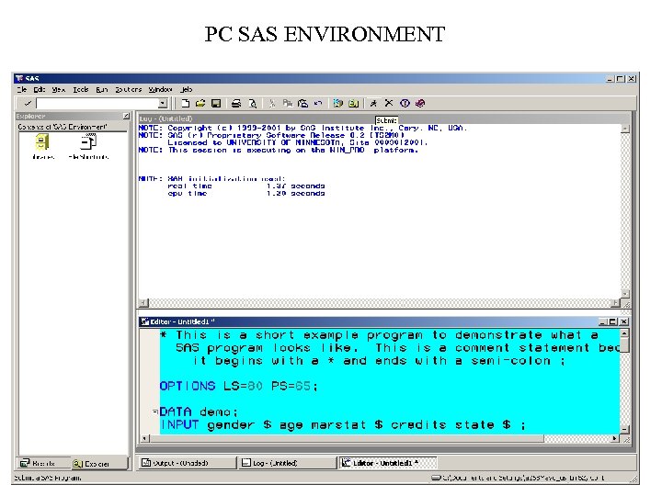
Task: Open the Libraries icon in Explorer pane
Action: coord(42,147)
